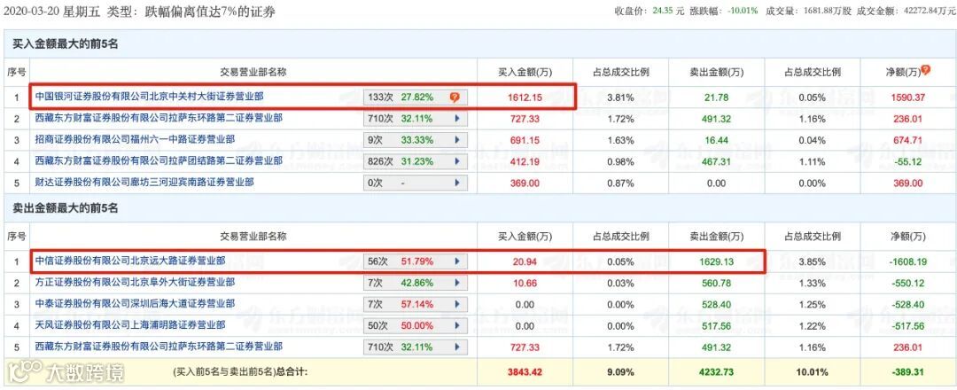The height and width of the screenshot is (390, 957).
Task: Click the sell amount 467.31
Action: tap(717, 161)
